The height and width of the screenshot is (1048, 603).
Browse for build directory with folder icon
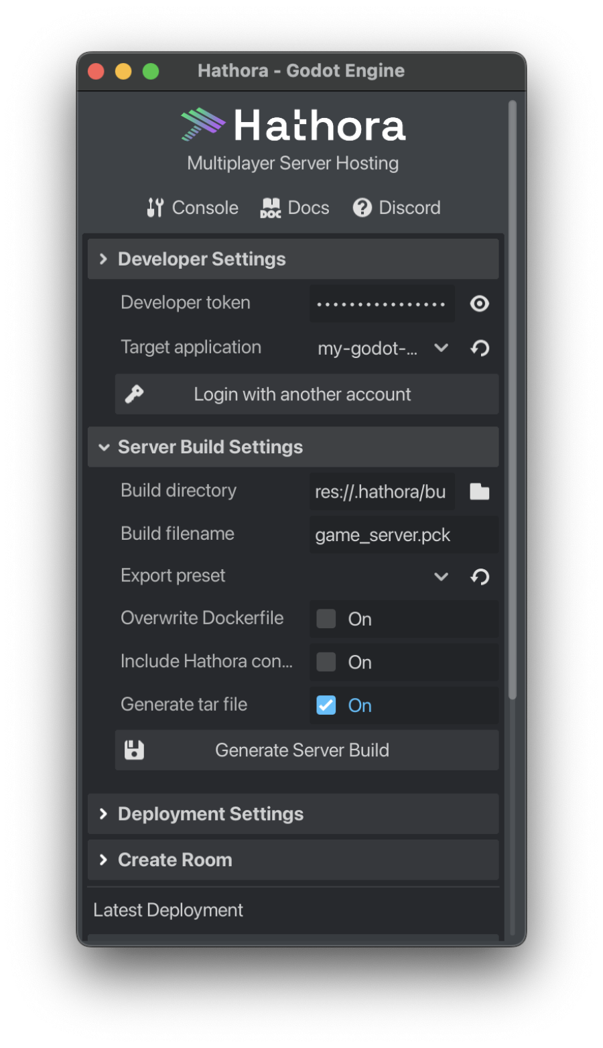(480, 491)
